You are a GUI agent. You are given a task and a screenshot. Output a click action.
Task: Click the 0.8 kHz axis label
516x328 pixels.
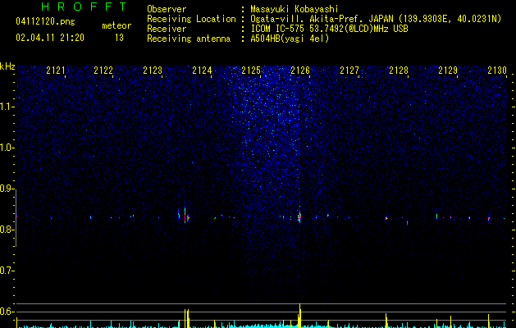pos(7,230)
